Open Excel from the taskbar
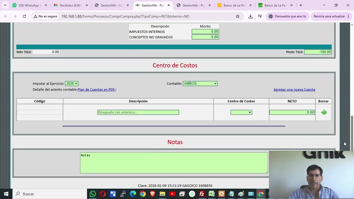This screenshot has width=354, height=199. 212,194
